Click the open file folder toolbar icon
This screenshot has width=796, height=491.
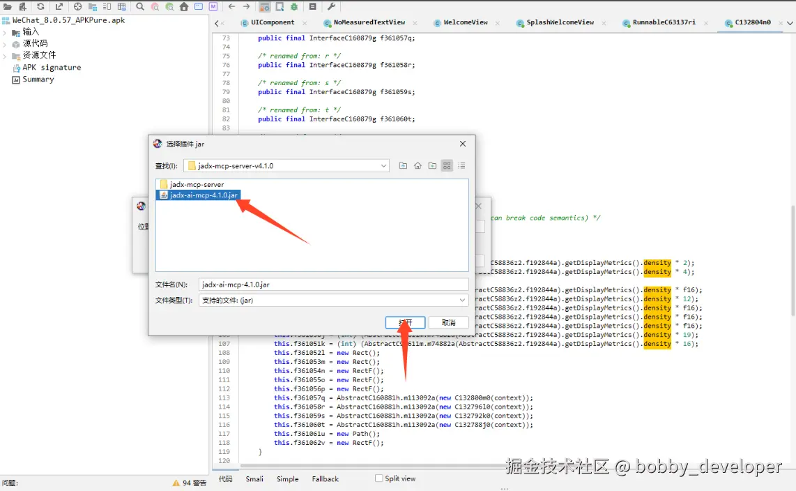(8, 6)
